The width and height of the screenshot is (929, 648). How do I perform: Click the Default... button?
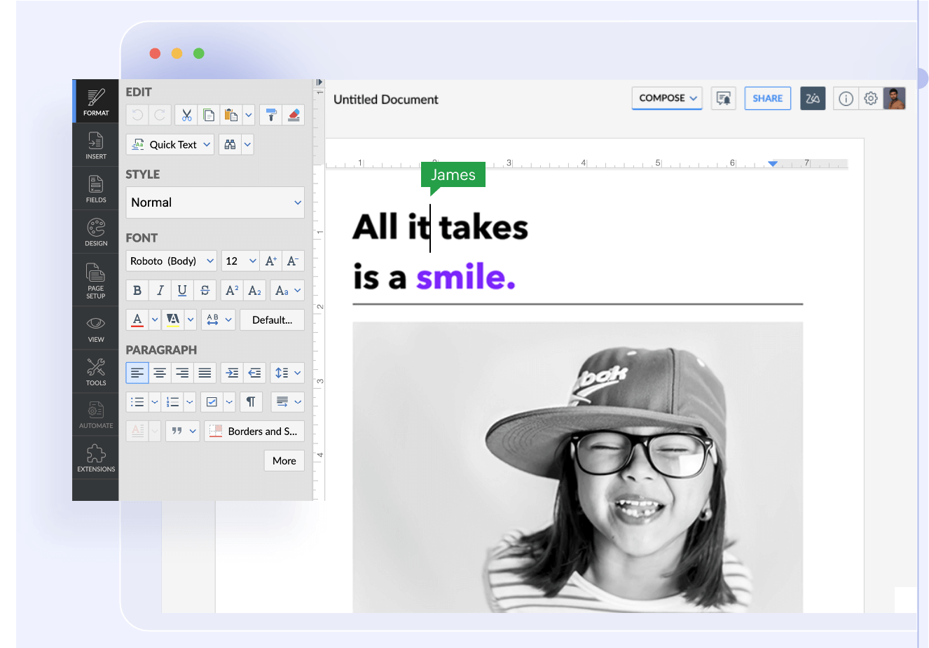tap(272, 319)
